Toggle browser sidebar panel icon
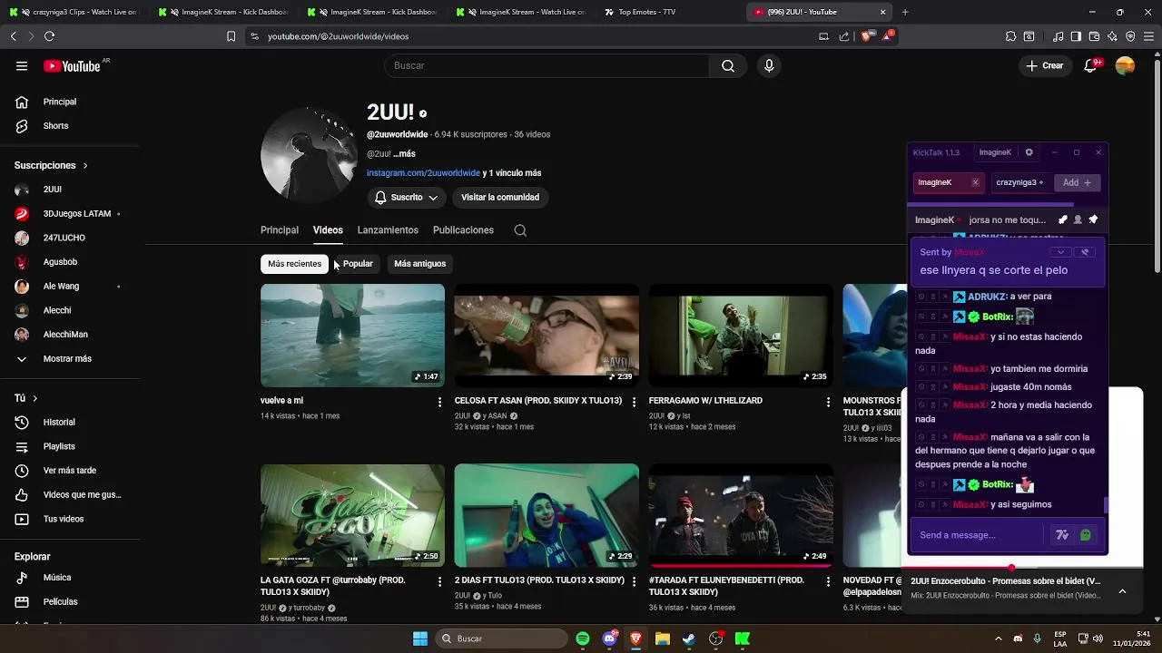This screenshot has height=653, width=1162. tap(1076, 36)
